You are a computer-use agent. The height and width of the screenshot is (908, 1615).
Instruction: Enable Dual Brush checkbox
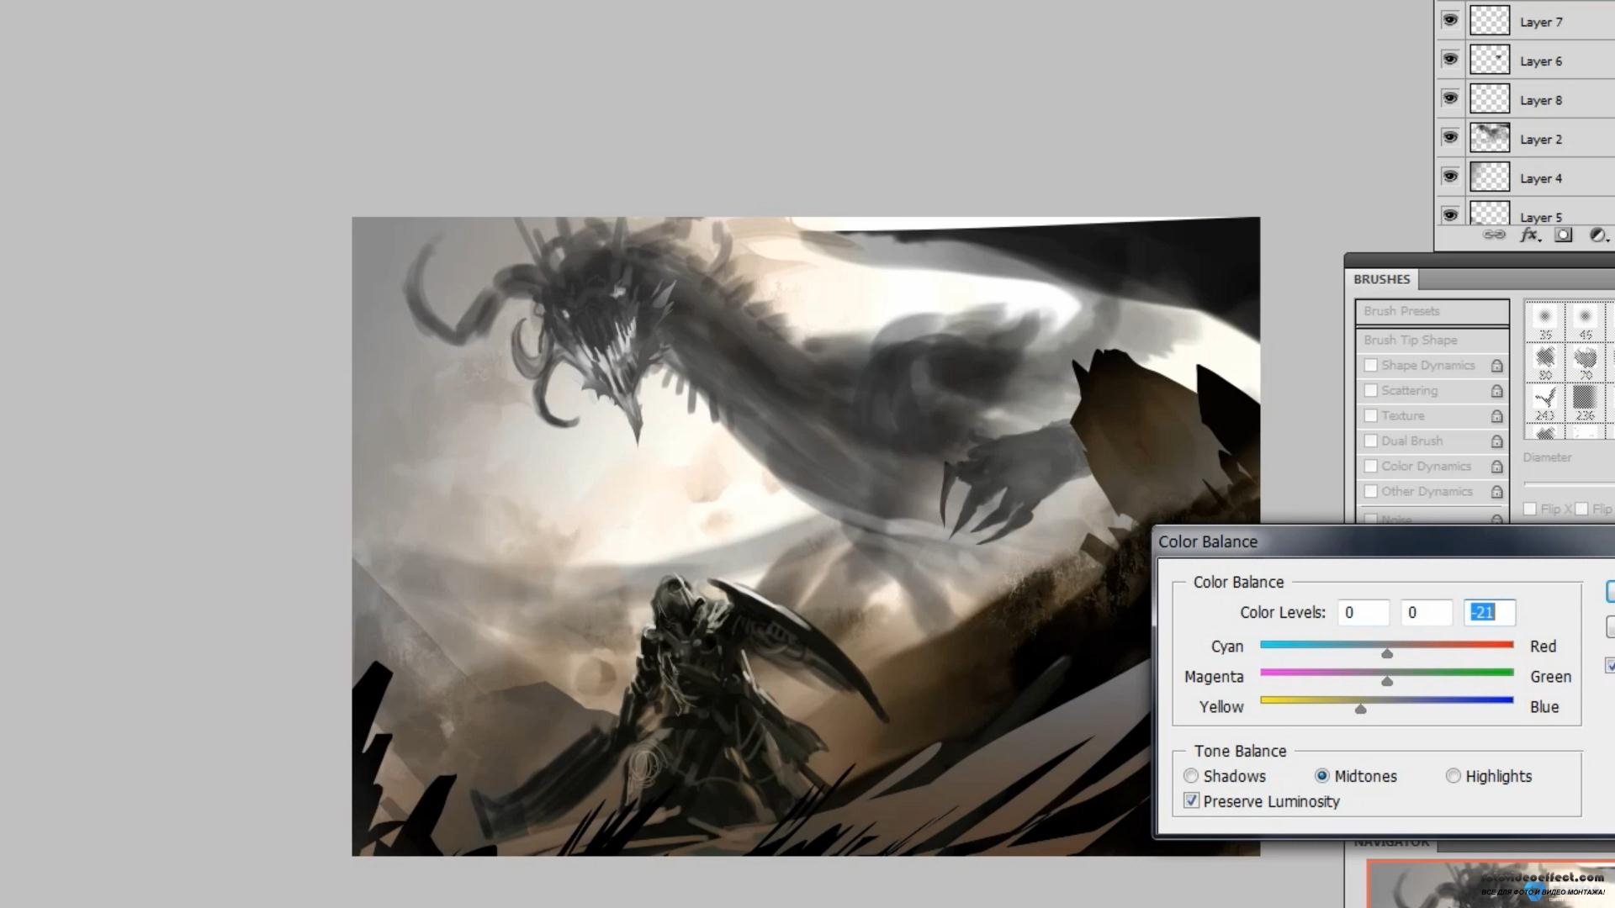point(1371,441)
